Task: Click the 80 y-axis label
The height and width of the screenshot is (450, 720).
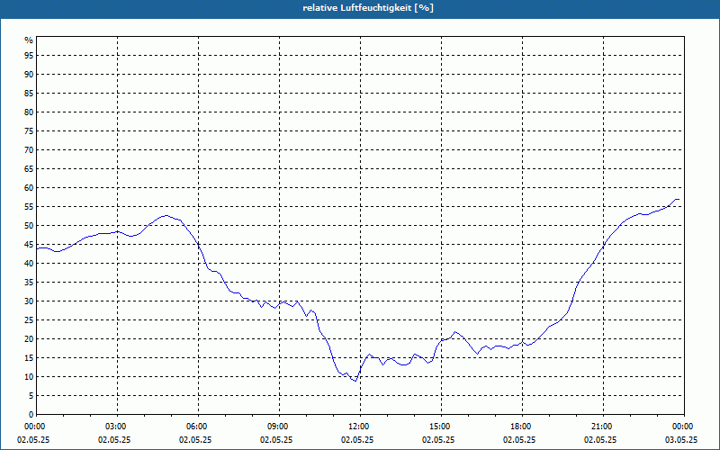Action: pyautogui.click(x=29, y=112)
